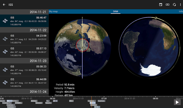Click the 07:00 timeline time label
The image size is (183, 108).
[x=104, y=99]
